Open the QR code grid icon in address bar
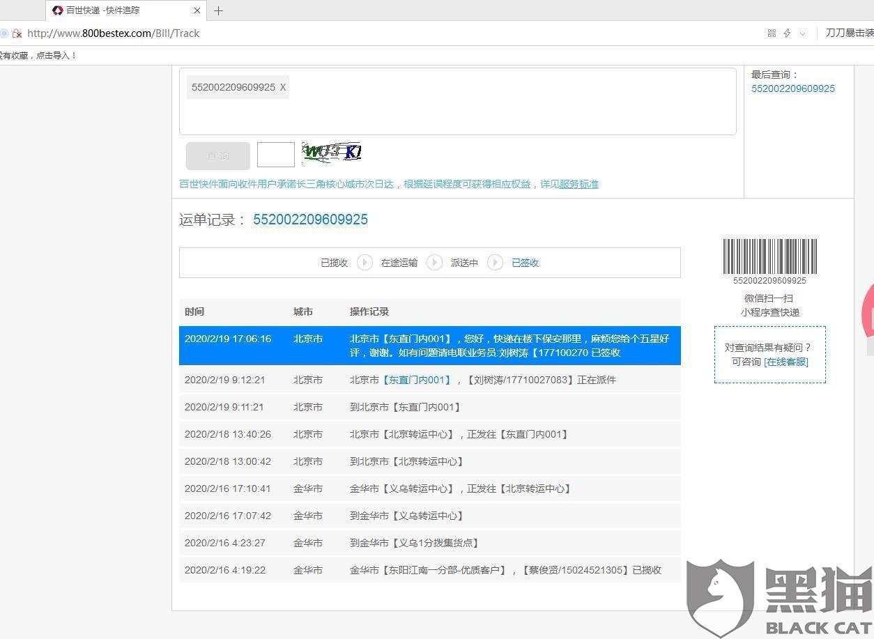874x639 pixels. (772, 33)
